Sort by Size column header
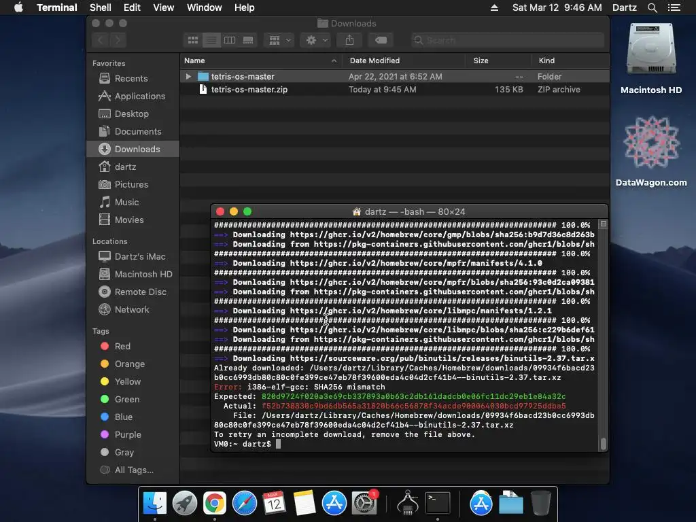The image size is (696, 522). (498, 60)
